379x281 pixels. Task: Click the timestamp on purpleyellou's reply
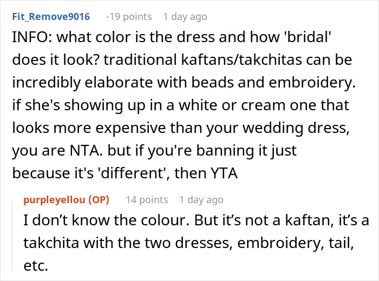pos(201,200)
